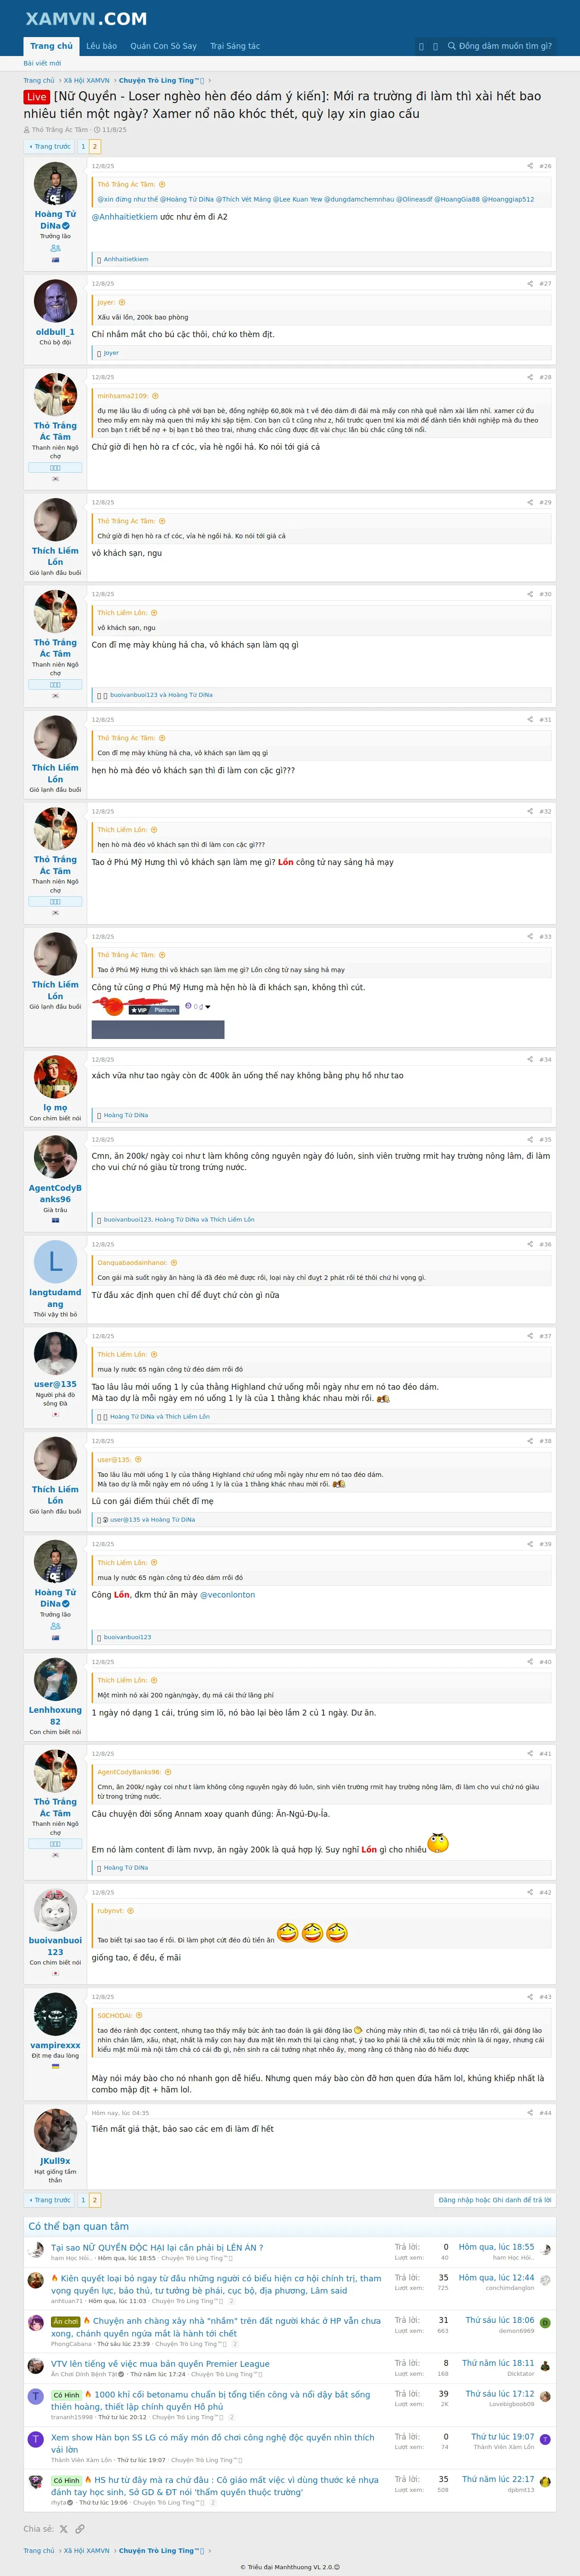Image resolution: width=580 pixels, height=2576 pixels.
Task: Open the related thread on NỮ QUYỀN ĐỌC HẠI
Action: click(x=157, y=2247)
